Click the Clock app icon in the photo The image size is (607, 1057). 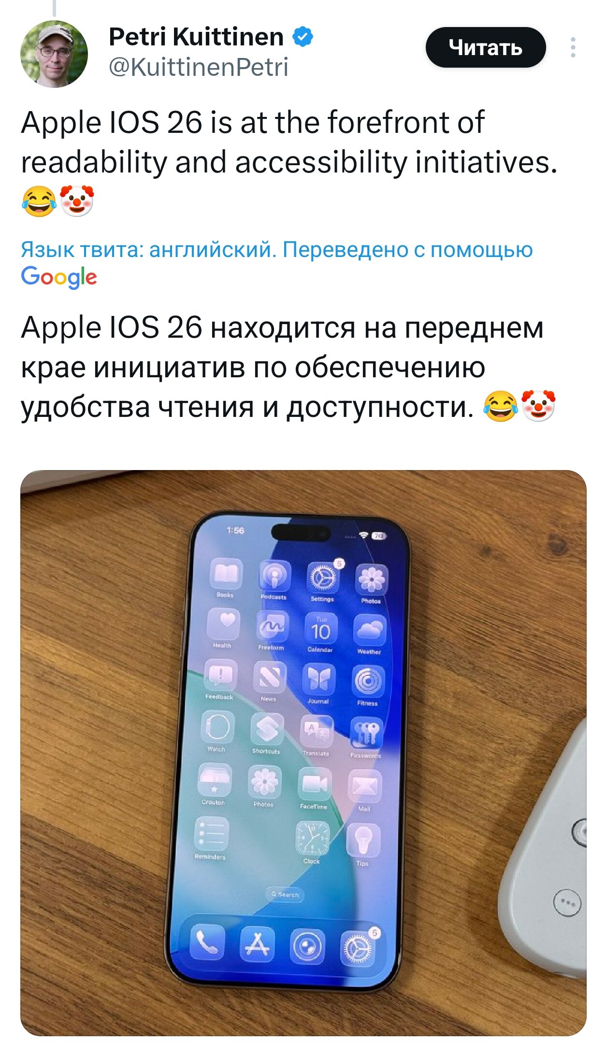point(313,838)
